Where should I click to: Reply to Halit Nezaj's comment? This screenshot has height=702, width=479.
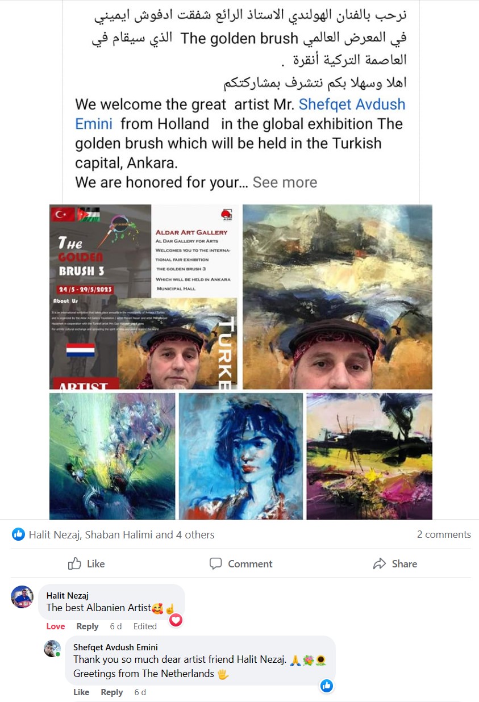[x=88, y=626]
